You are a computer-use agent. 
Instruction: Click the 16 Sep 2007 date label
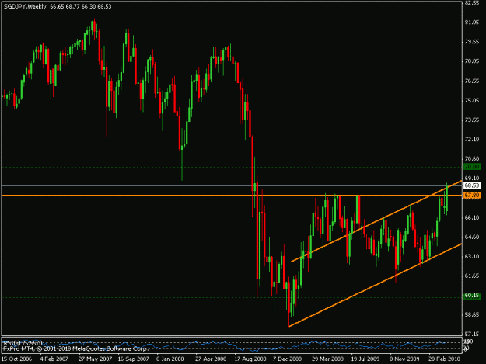point(134,359)
